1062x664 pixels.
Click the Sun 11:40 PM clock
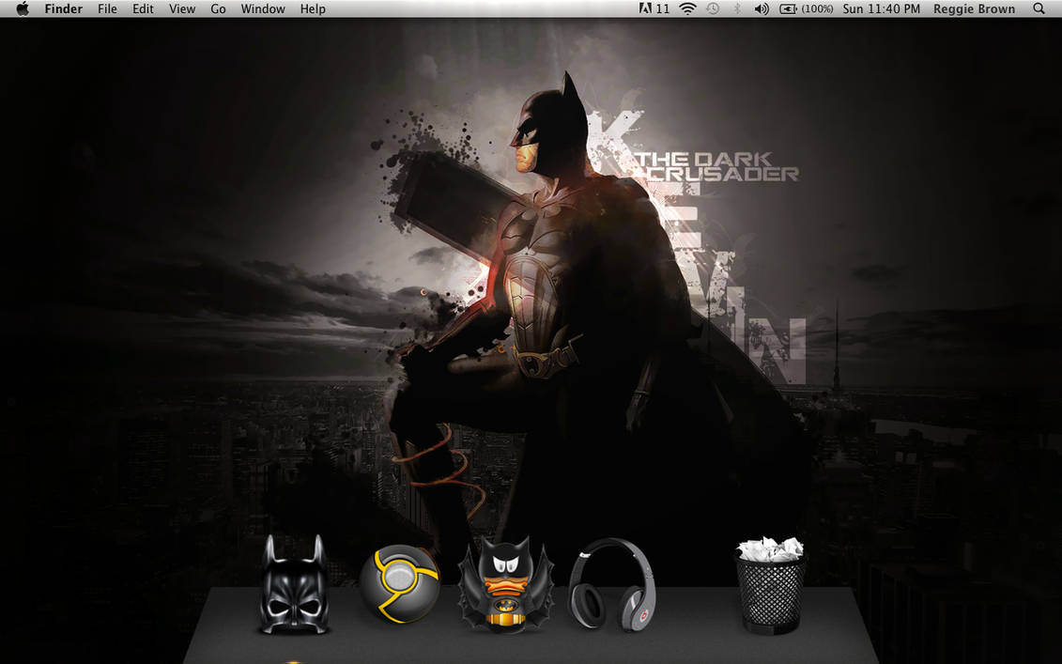[x=881, y=8]
